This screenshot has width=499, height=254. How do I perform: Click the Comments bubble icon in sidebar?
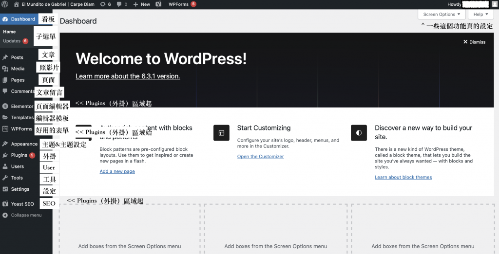5,91
